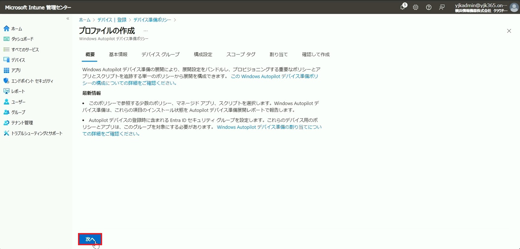
Task: Open テナント管理 label in the sidebar
Action: [x=22, y=123]
